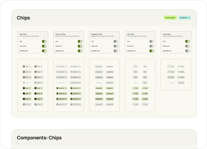Click the Checked icon toggle in Assist Chips
Screen dimensions: 207x149
pos(187,51)
